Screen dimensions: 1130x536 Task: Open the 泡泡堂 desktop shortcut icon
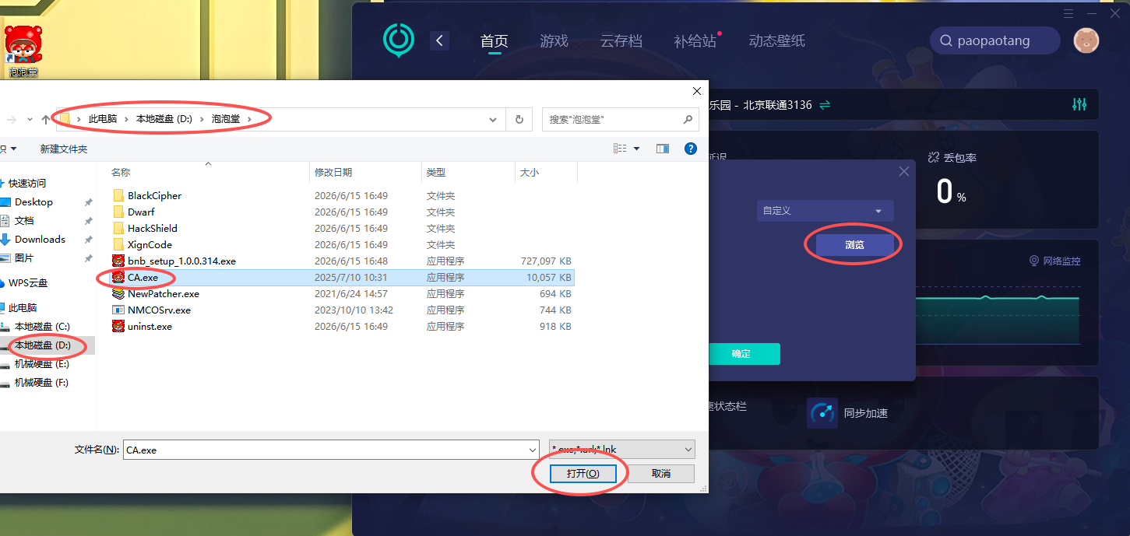tap(23, 50)
